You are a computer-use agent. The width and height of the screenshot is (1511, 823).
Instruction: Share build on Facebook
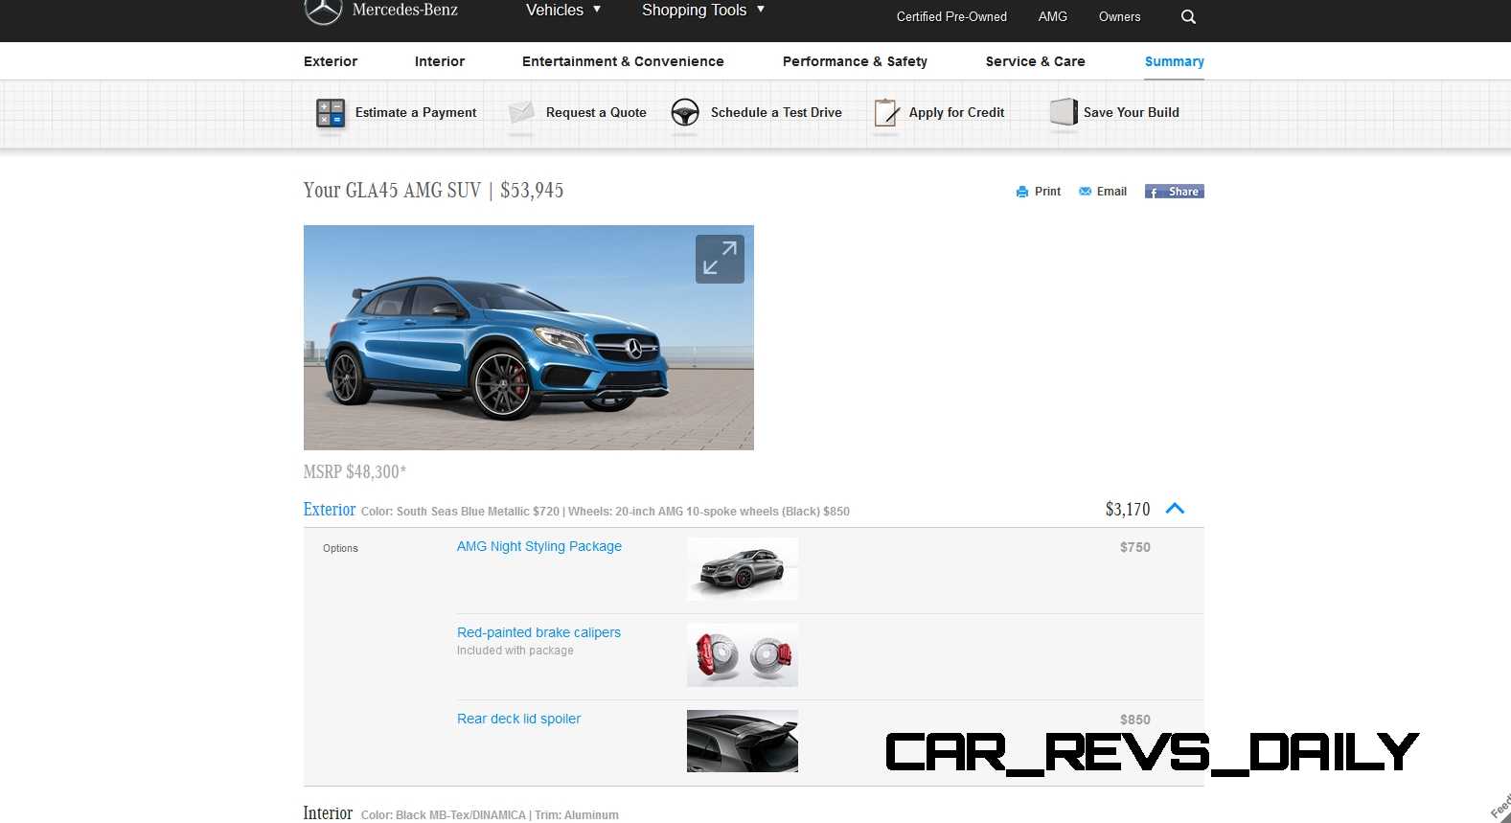1174,192
